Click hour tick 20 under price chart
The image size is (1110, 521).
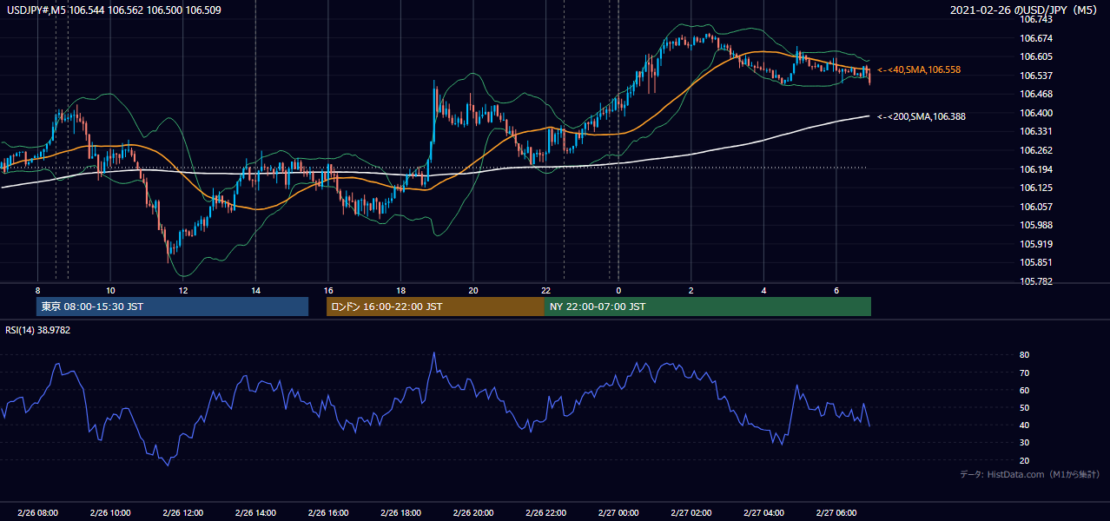pyautogui.click(x=473, y=290)
